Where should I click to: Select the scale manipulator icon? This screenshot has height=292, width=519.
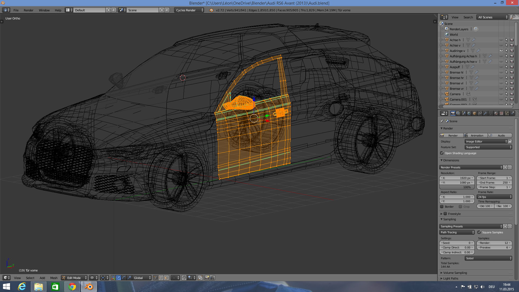[x=129, y=278]
